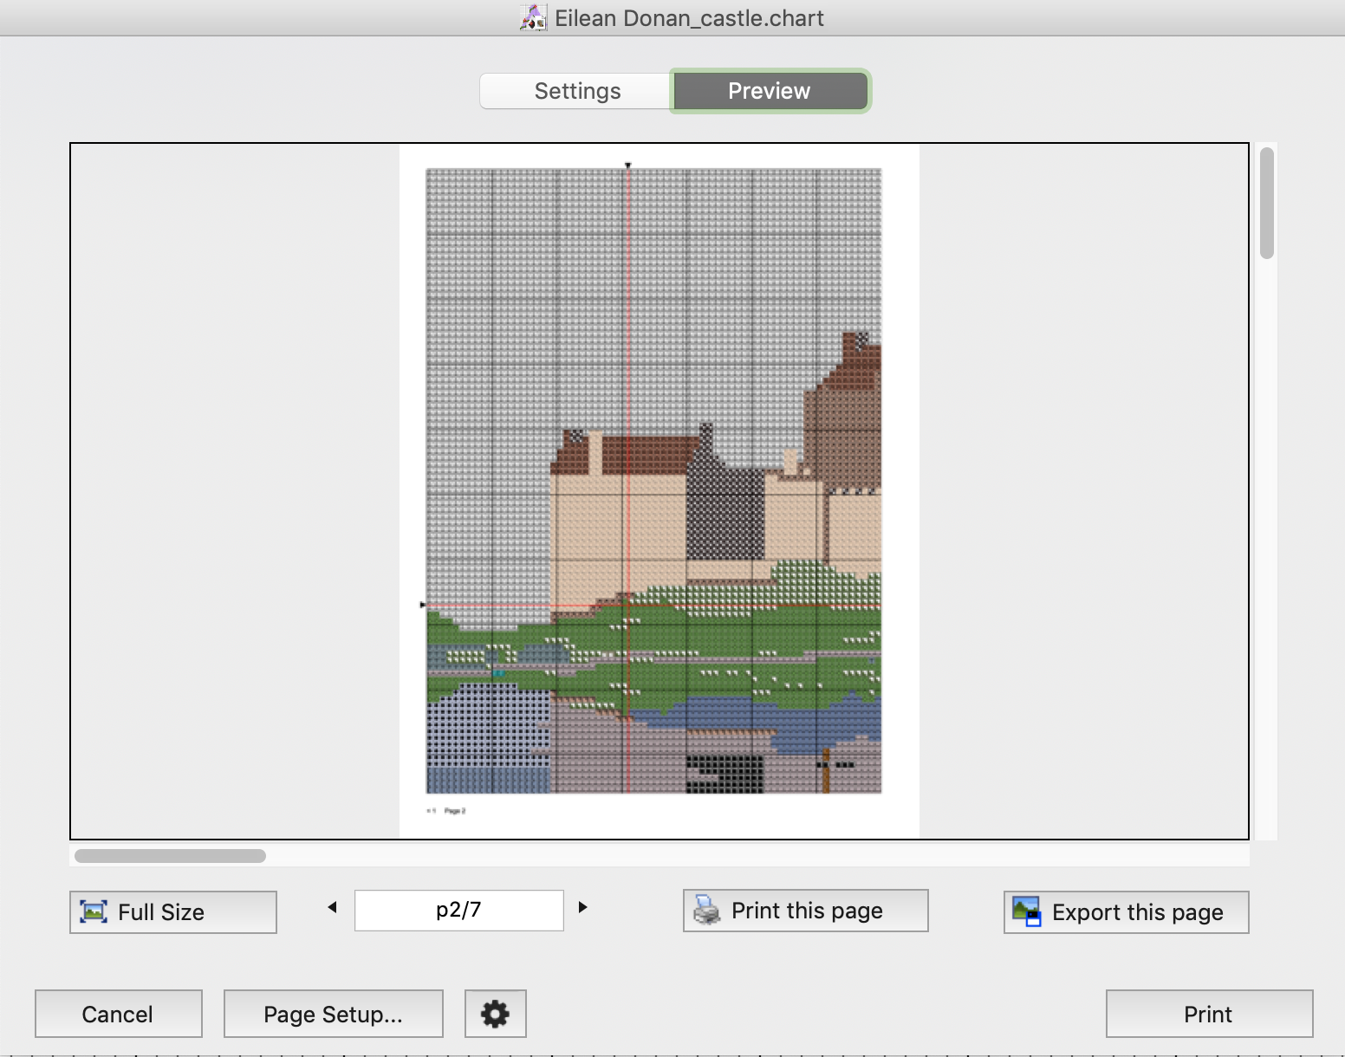Click the Page 2 footer label in preview
Image resolution: width=1345 pixels, height=1057 pixels.
(454, 811)
